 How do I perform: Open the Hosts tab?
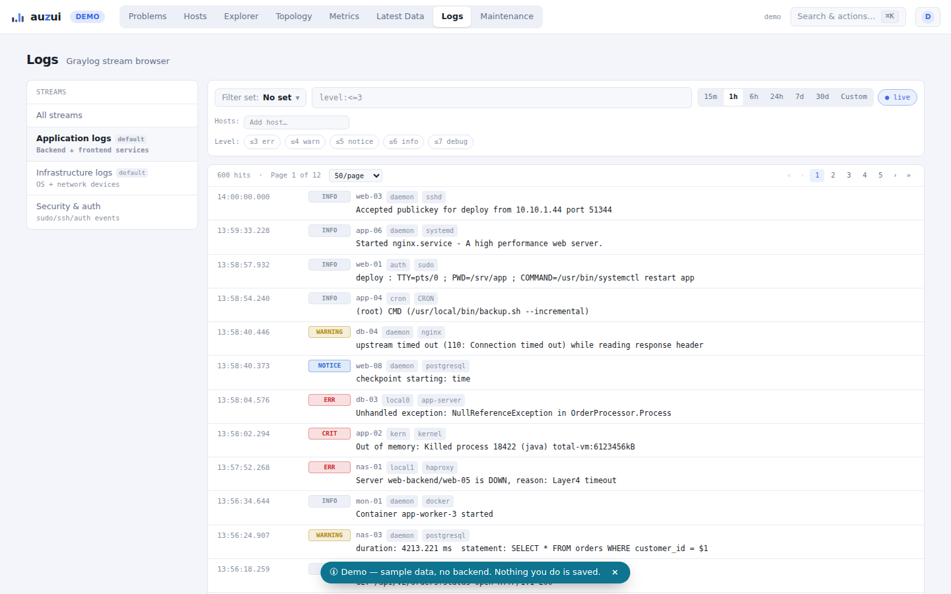(x=195, y=16)
